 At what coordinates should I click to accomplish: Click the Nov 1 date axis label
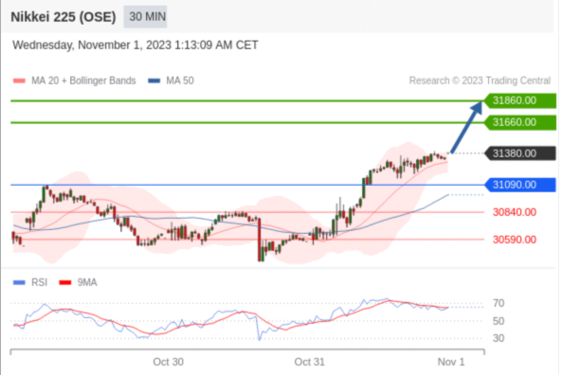click(451, 362)
